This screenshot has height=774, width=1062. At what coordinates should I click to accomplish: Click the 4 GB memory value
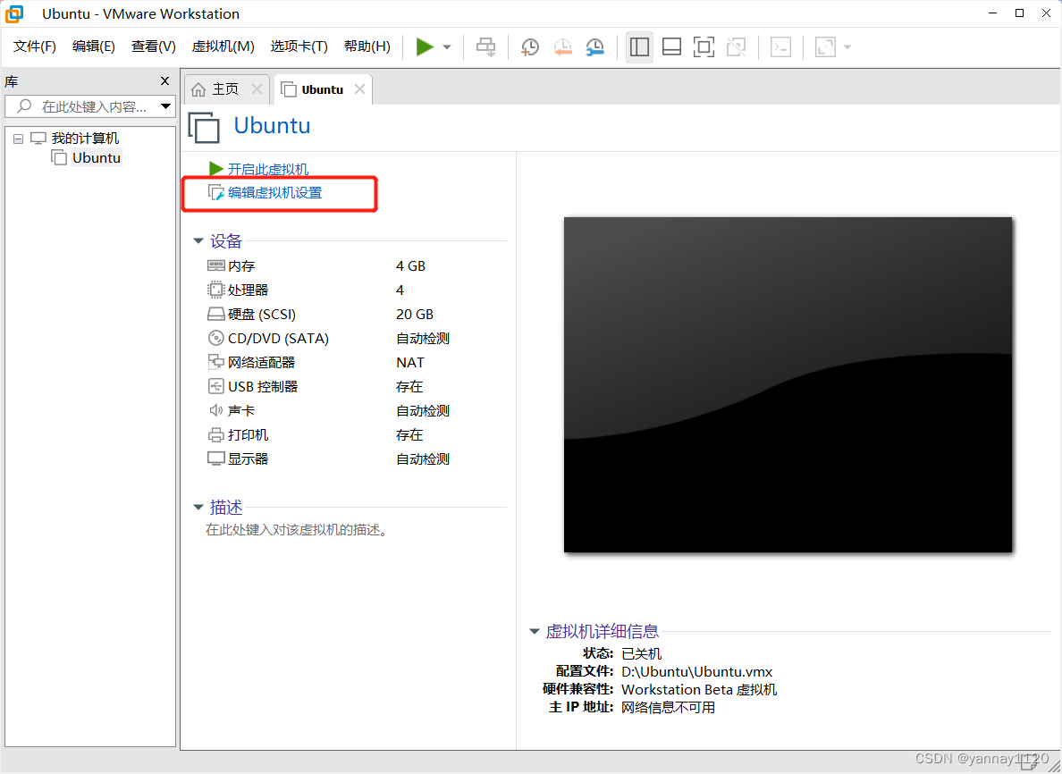[410, 266]
